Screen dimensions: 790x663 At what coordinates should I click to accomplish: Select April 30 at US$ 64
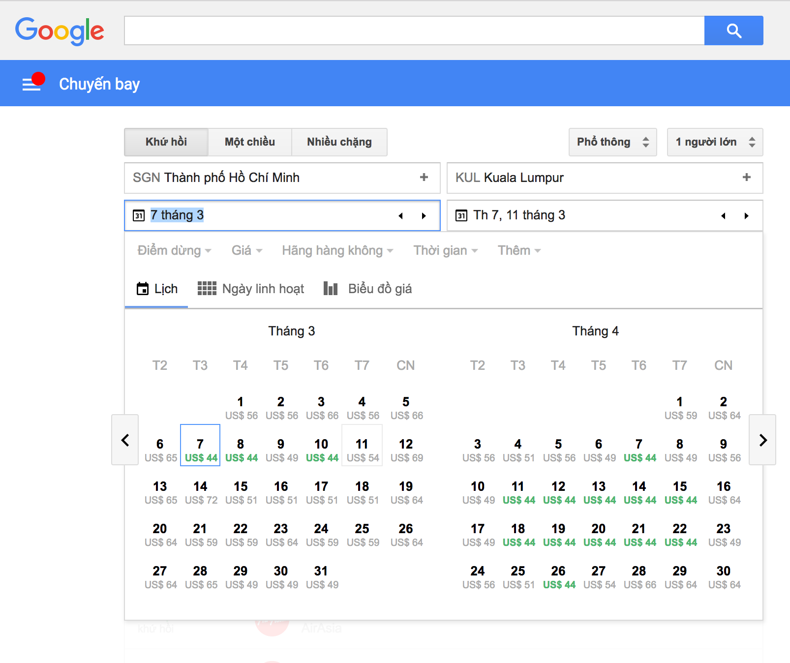724,577
